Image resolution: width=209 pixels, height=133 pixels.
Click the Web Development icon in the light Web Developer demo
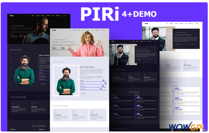[56, 112]
